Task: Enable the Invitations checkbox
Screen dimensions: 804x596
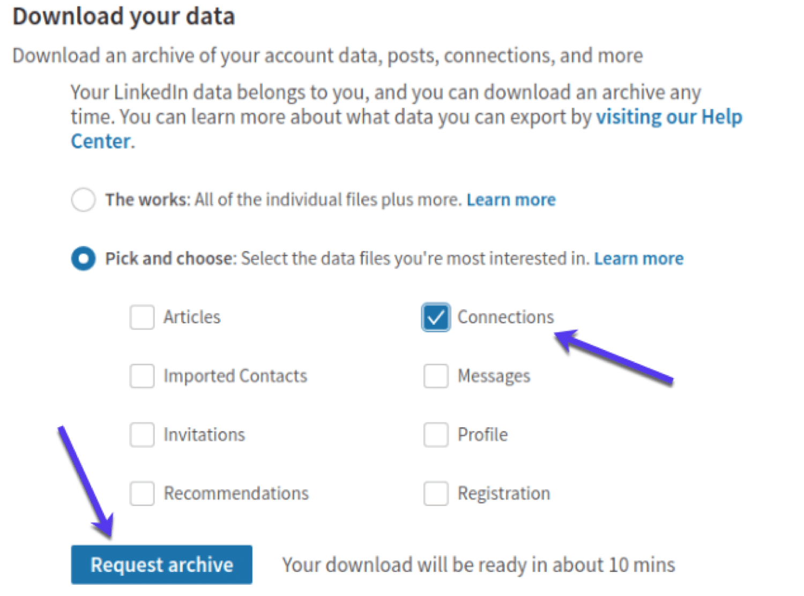Action: pos(142,435)
